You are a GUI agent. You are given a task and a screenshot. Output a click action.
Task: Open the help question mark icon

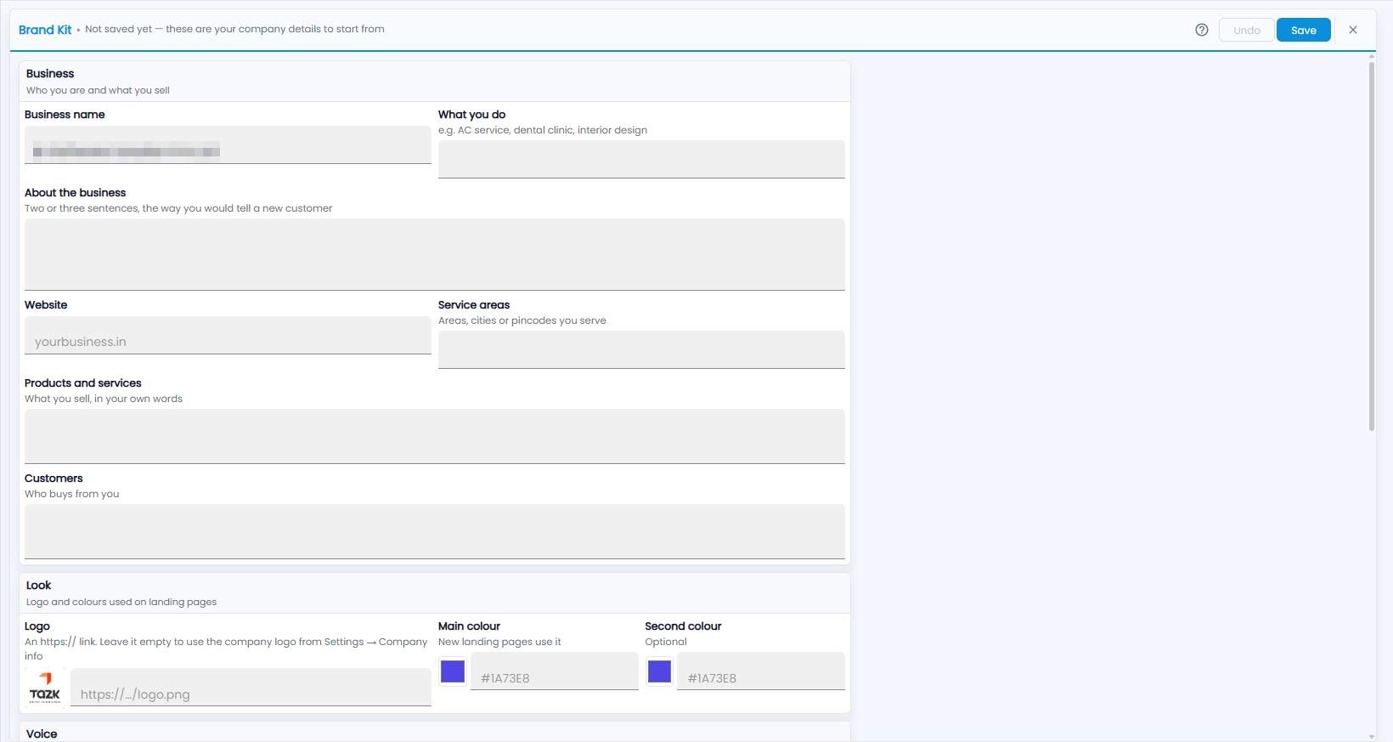click(x=1202, y=30)
